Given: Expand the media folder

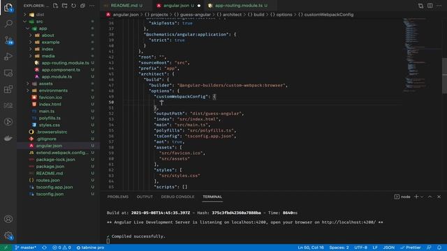Looking at the screenshot, I should (48, 56).
